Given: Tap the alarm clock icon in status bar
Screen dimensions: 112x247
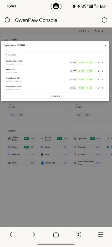Looking at the screenshot, I should (74, 6).
